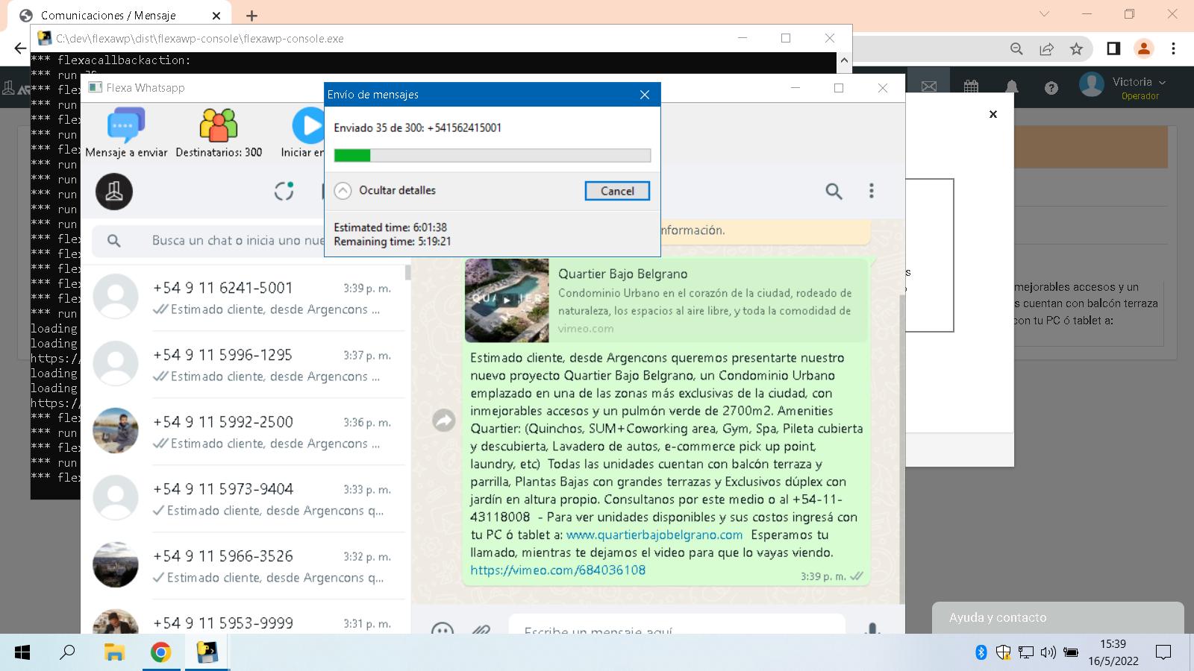Screen dimensions: 1194x671
Task: Bookmark this page with star icon
Action: (x=1076, y=48)
